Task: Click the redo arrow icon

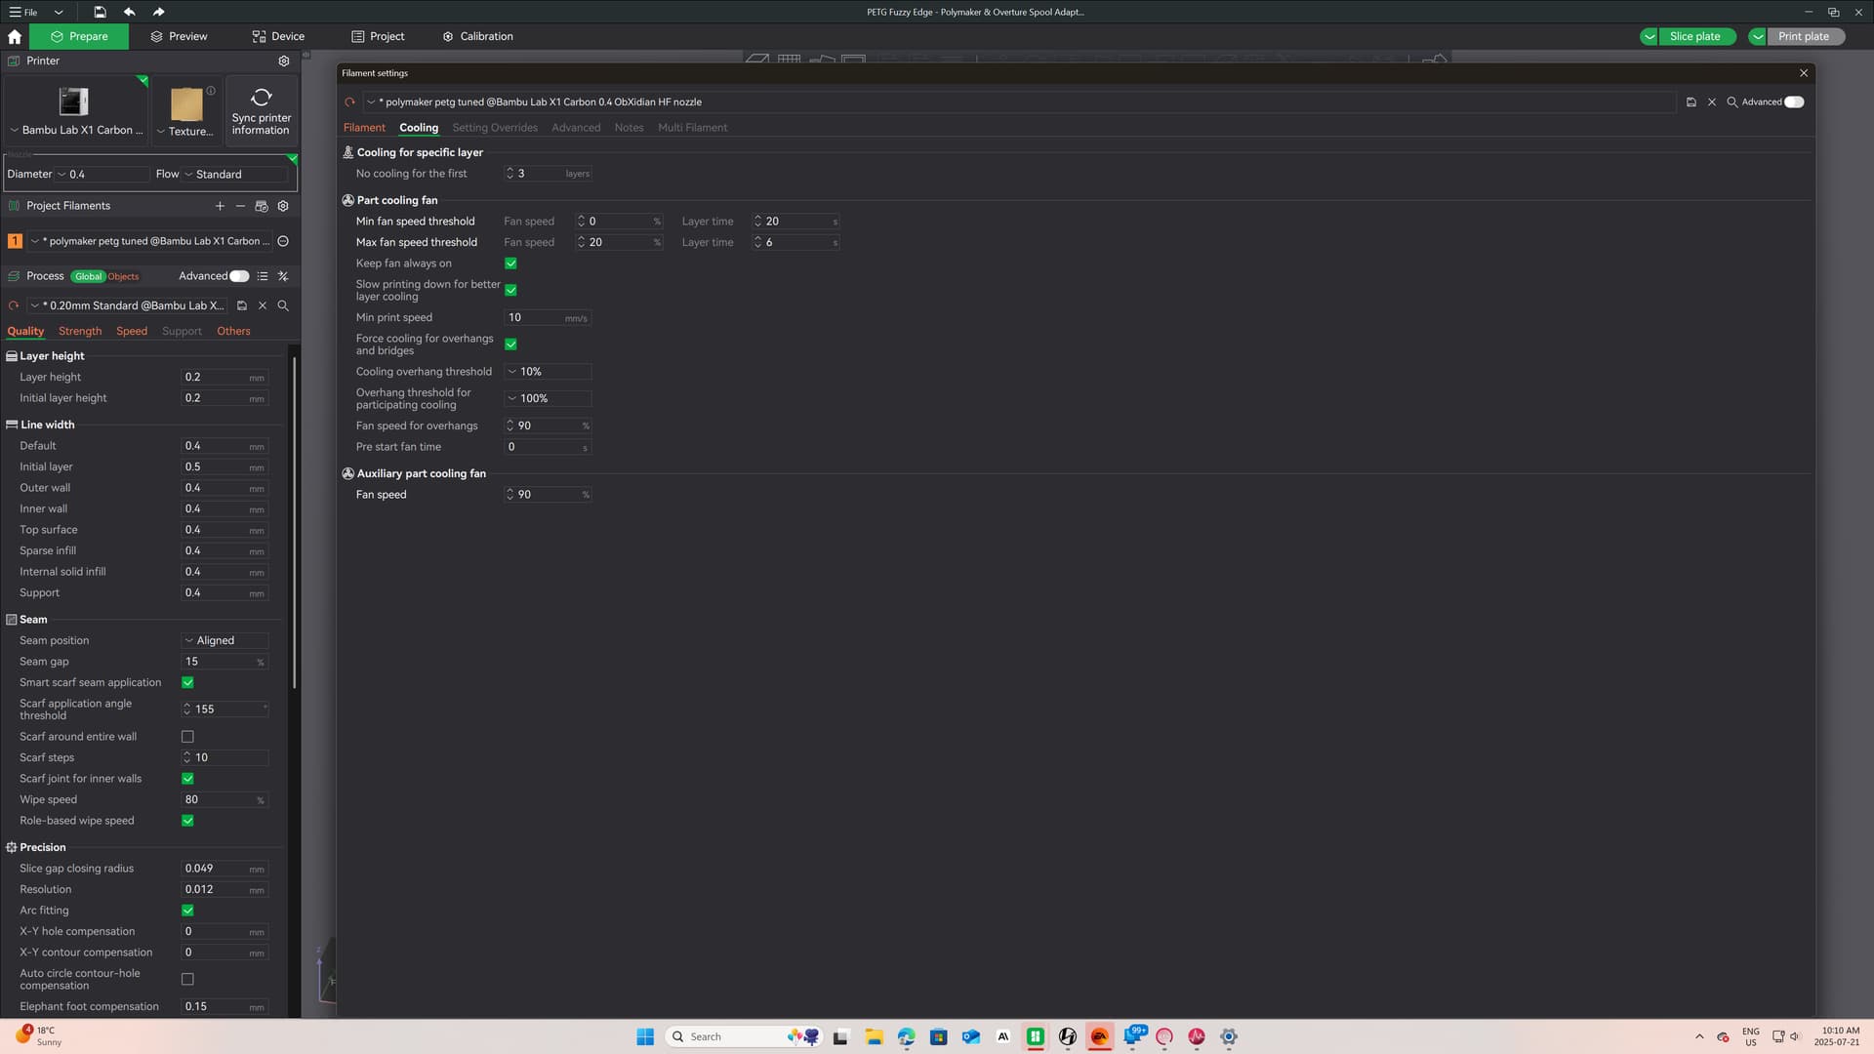Action: (x=159, y=12)
